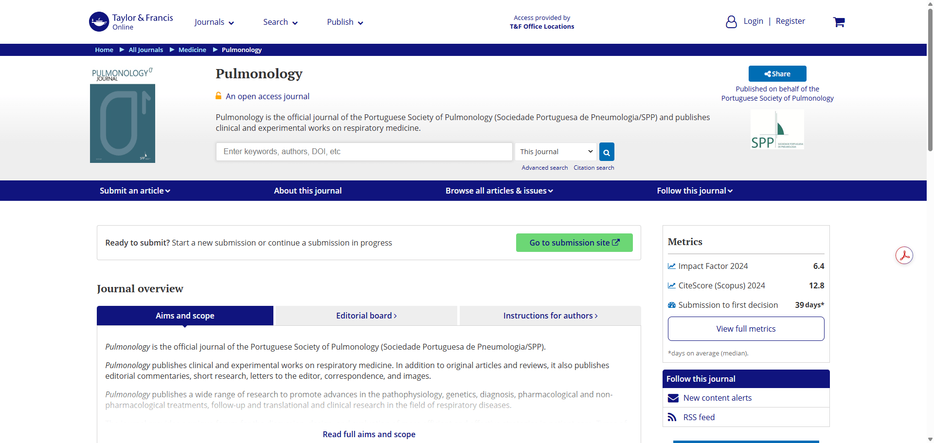Open the This Journal scope dropdown

(x=557, y=152)
